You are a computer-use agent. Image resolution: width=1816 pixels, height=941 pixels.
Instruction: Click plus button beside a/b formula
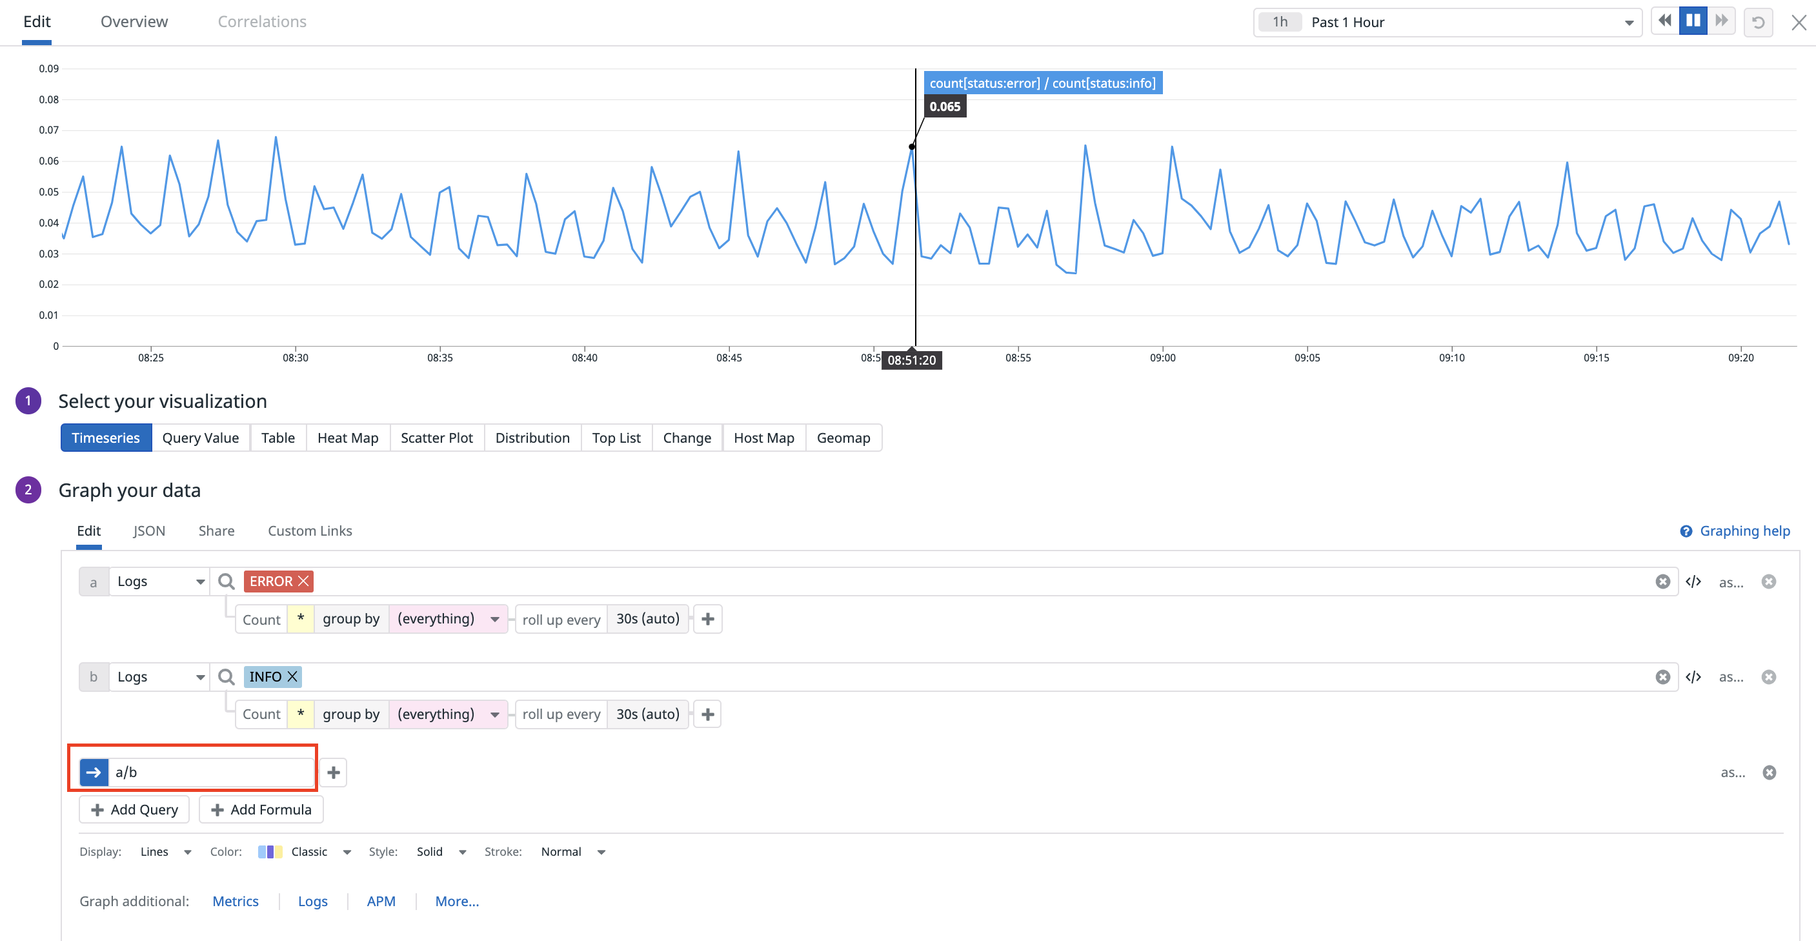(334, 773)
